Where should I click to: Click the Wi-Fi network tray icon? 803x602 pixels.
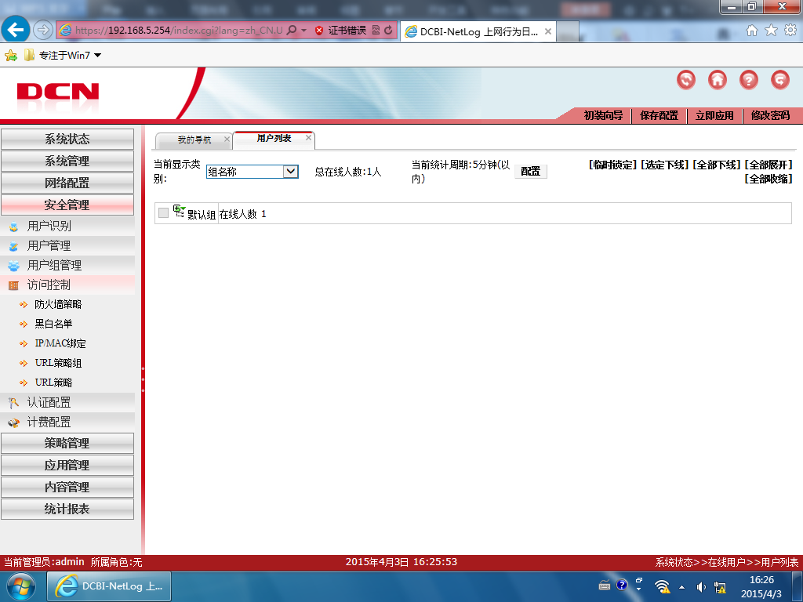point(663,586)
